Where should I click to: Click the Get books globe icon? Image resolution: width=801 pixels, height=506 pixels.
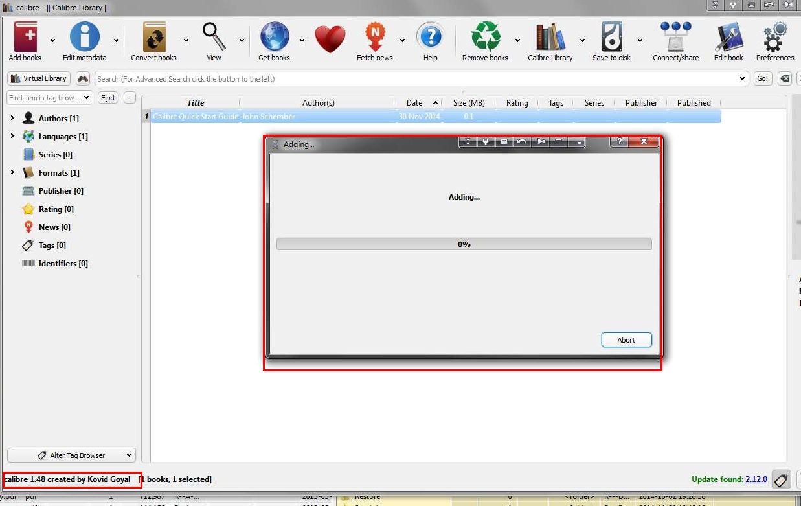click(275, 36)
